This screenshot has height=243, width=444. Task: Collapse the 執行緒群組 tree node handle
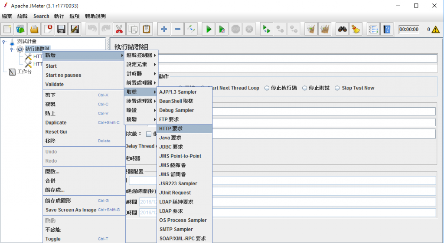(x=12, y=49)
